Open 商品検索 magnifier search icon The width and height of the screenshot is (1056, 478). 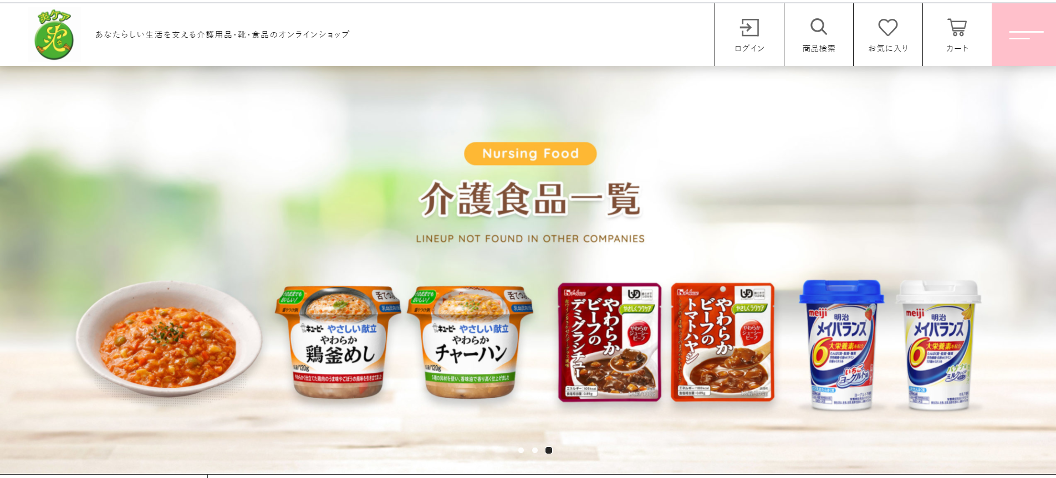819,35
